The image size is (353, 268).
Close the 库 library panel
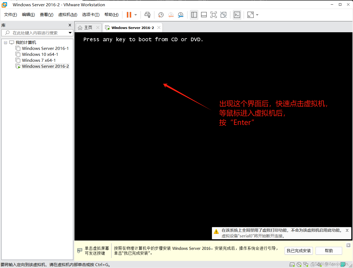70,25
